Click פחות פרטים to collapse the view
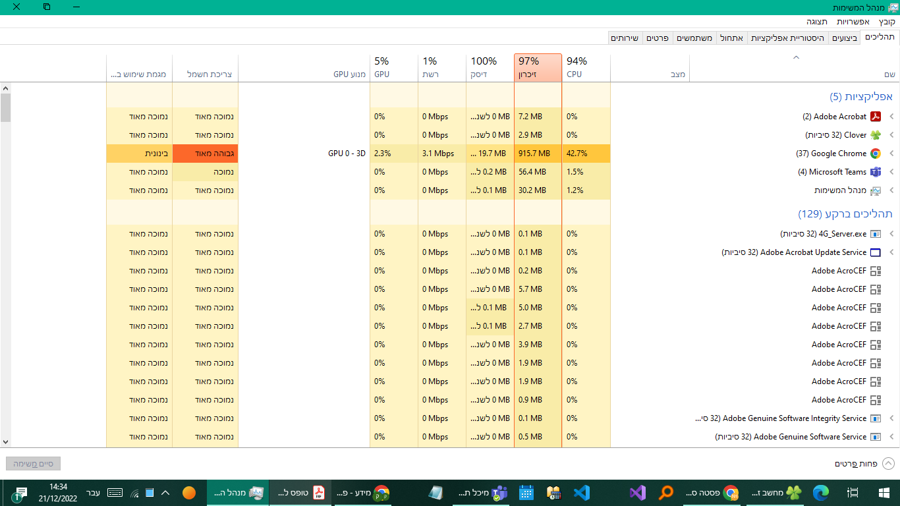The image size is (900, 506). [864, 464]
